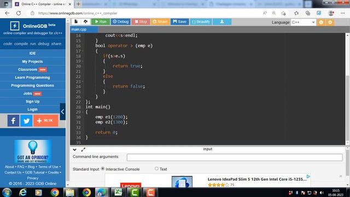This screenshot has height=197, width=350.
Task: Click the Command line arguments field
Action: tap(235, 157)
